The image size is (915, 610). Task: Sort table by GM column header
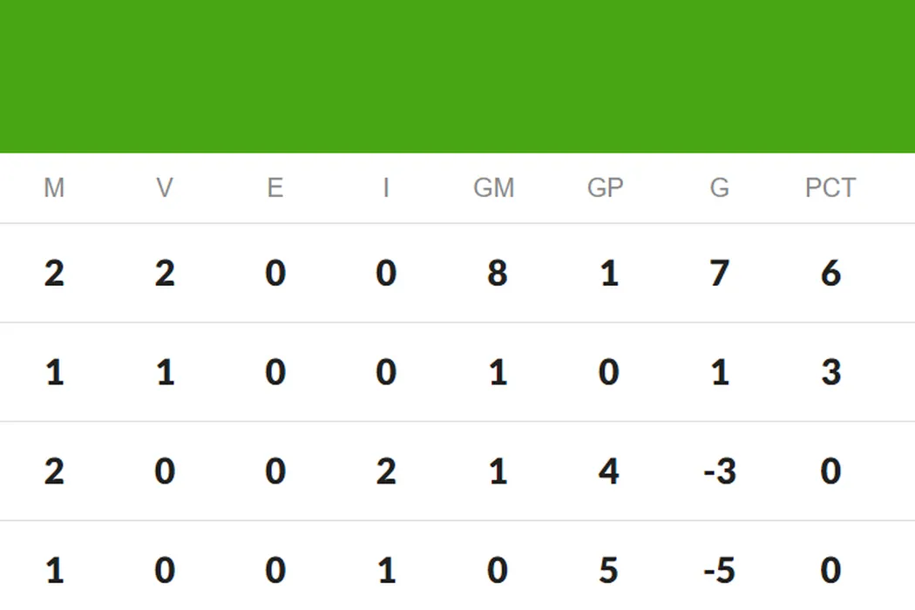coord(494,188)
